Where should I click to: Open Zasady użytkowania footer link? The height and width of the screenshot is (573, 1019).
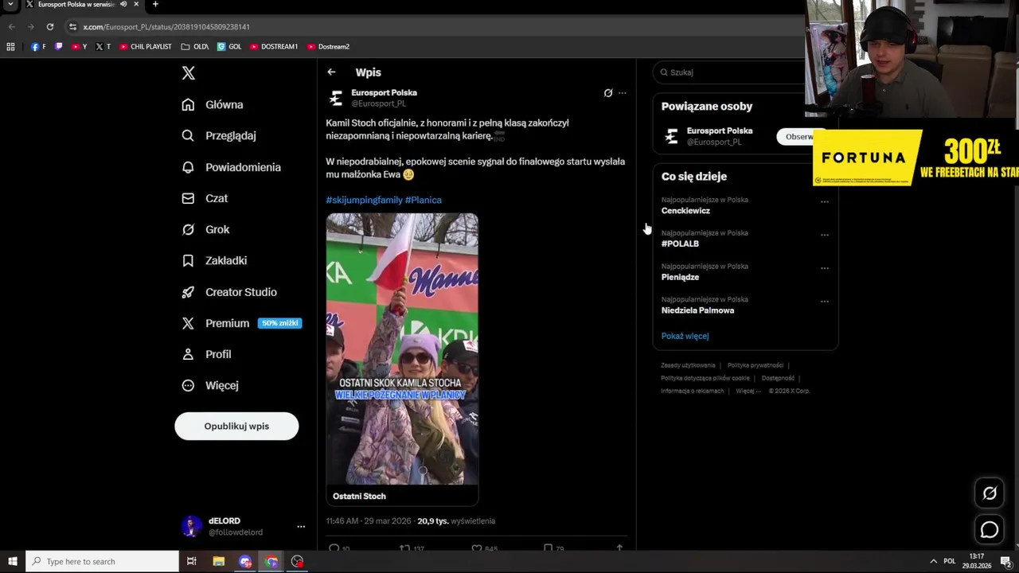pos(688,365)
